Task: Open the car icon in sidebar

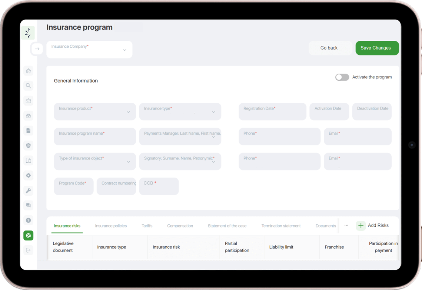Action: [28, 115]
